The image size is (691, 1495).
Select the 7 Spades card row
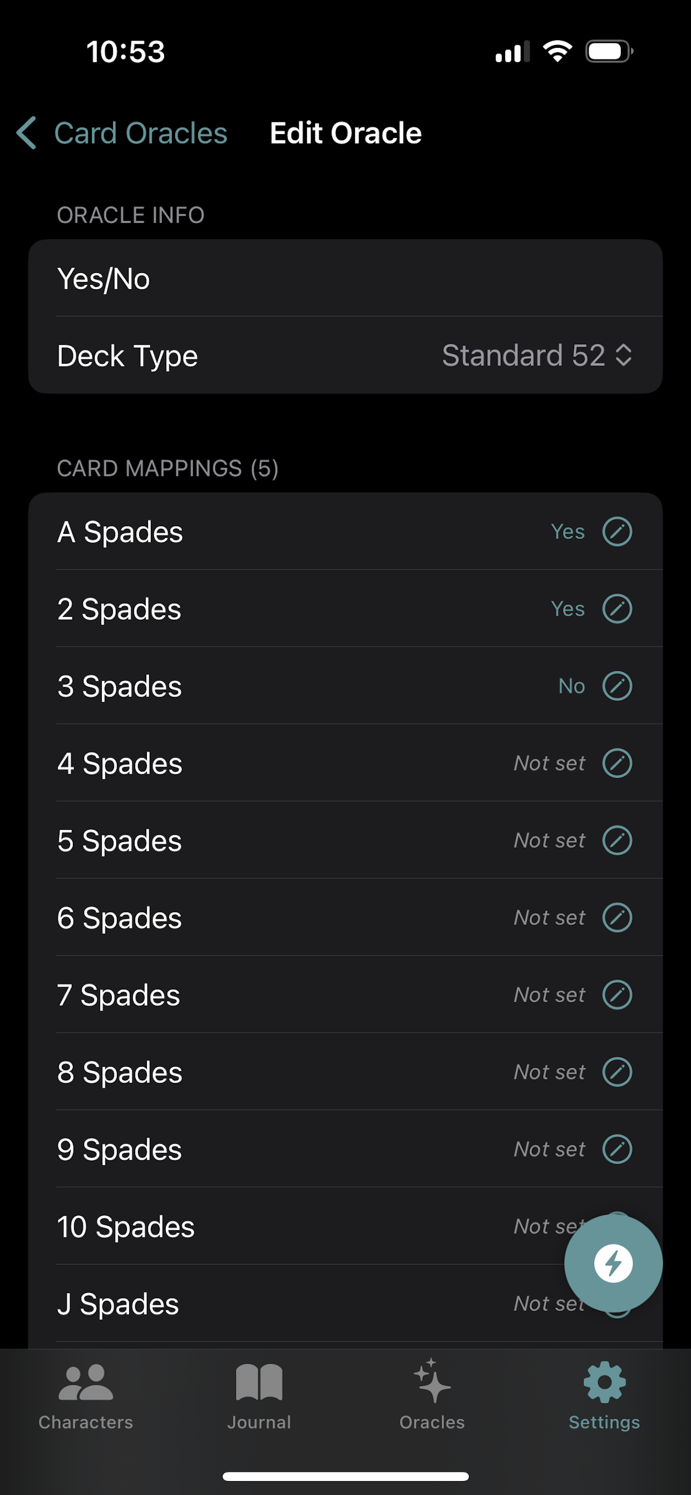[345, 994]
